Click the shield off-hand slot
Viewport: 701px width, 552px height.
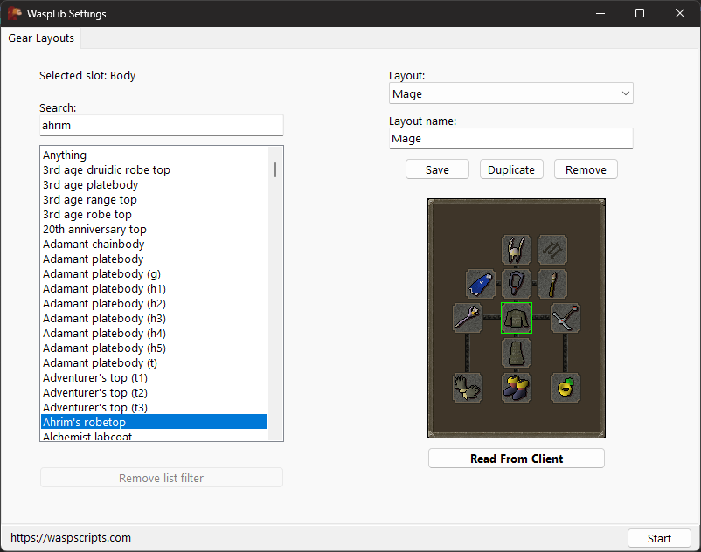tap(566, 318)
